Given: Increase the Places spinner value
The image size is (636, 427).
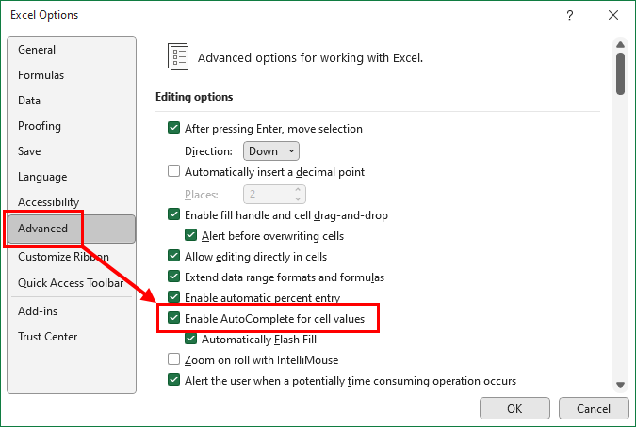Looking at the screenshot, I should tap(298, 190).
